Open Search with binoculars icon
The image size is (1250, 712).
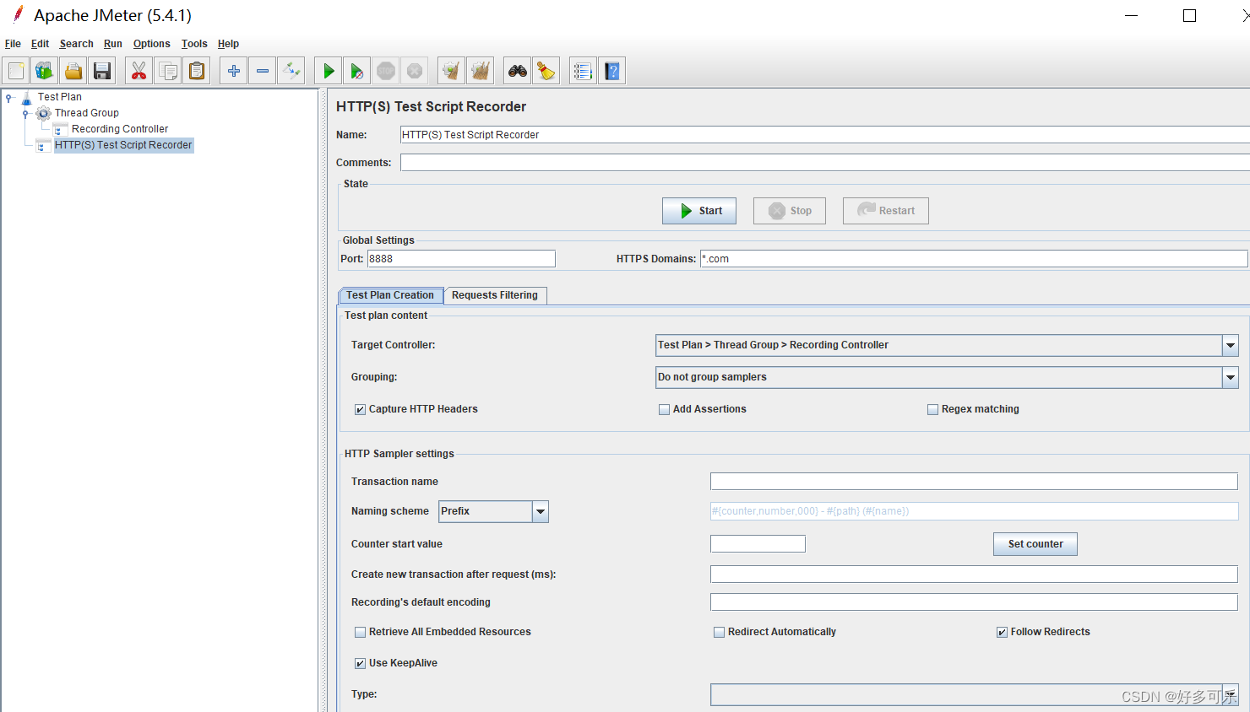[x=518, y=71]
